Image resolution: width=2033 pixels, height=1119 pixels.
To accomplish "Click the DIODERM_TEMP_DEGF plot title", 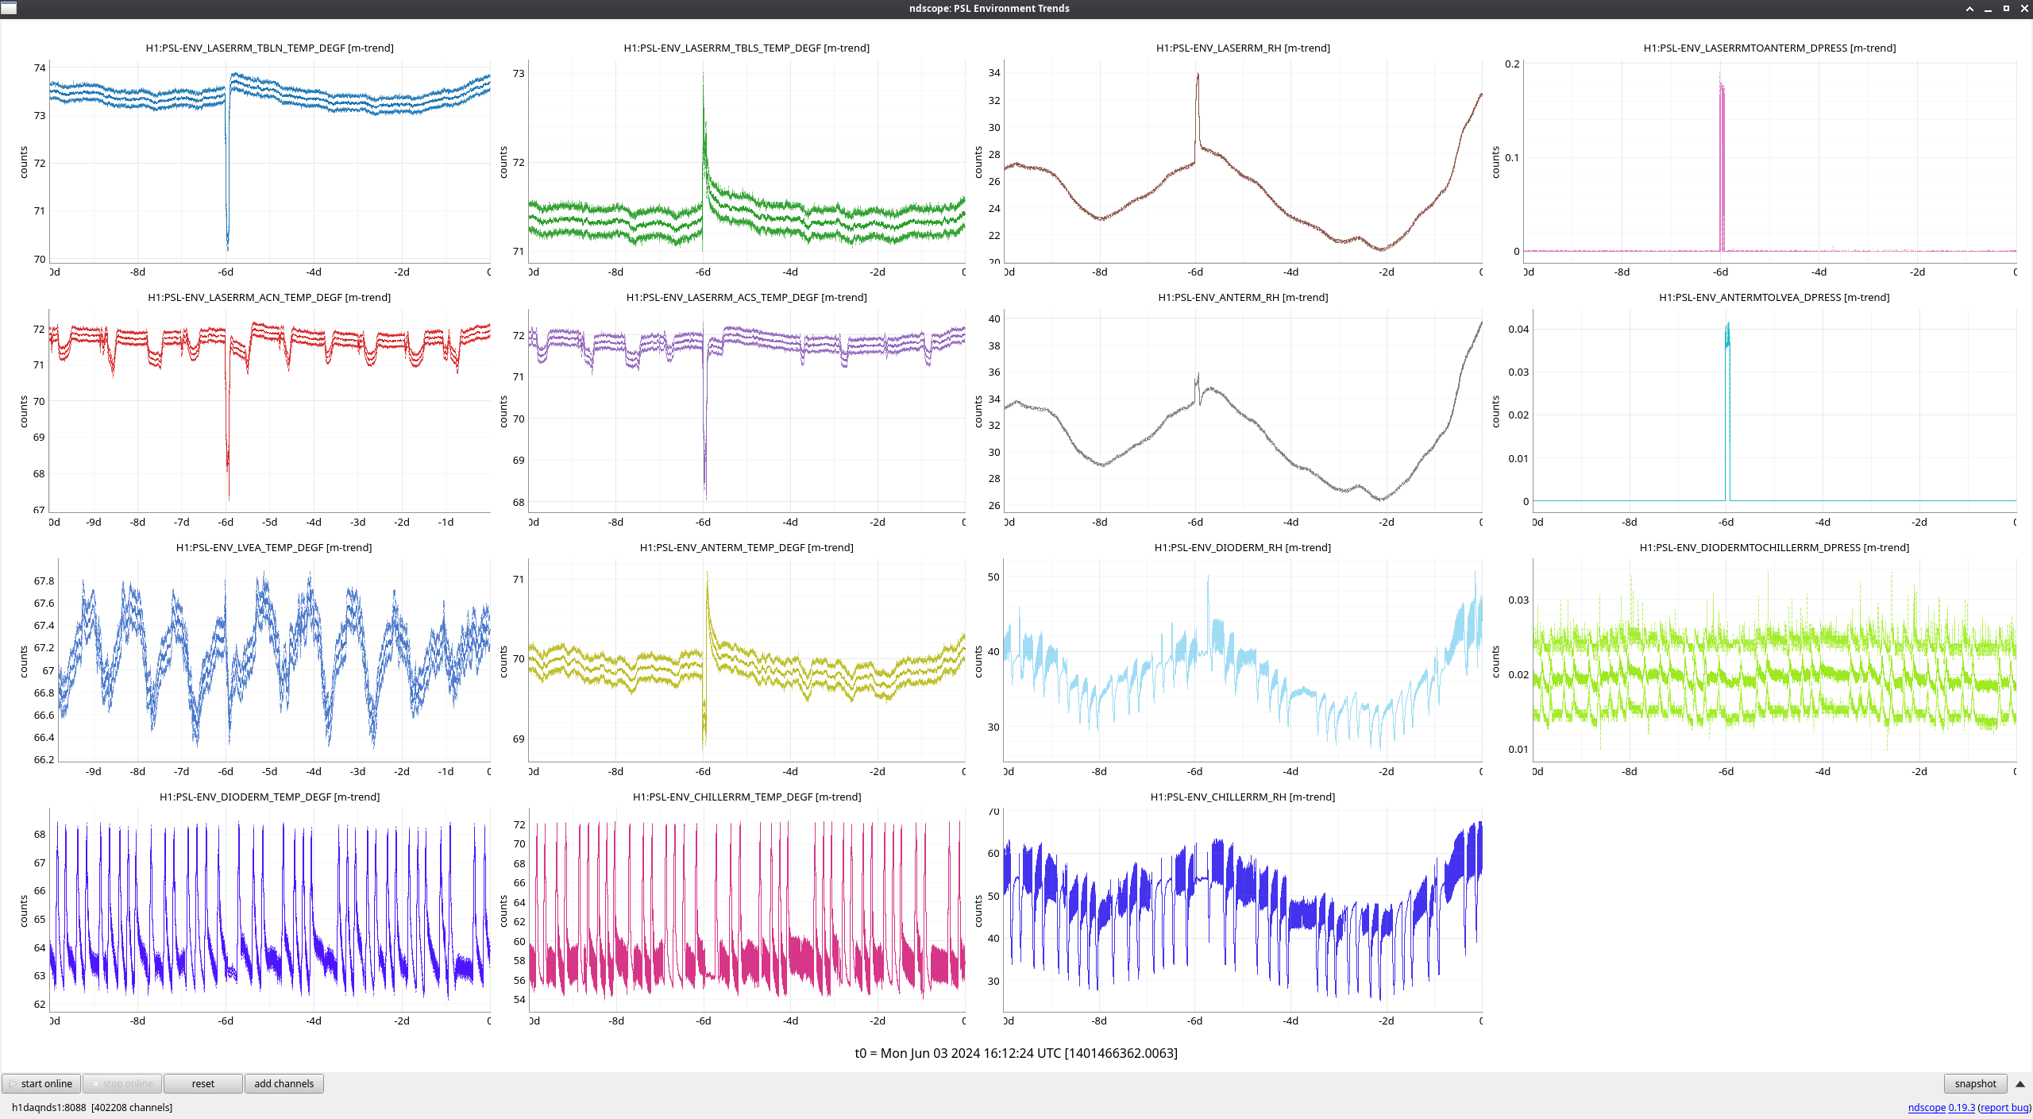I will (x=269, y=797).
